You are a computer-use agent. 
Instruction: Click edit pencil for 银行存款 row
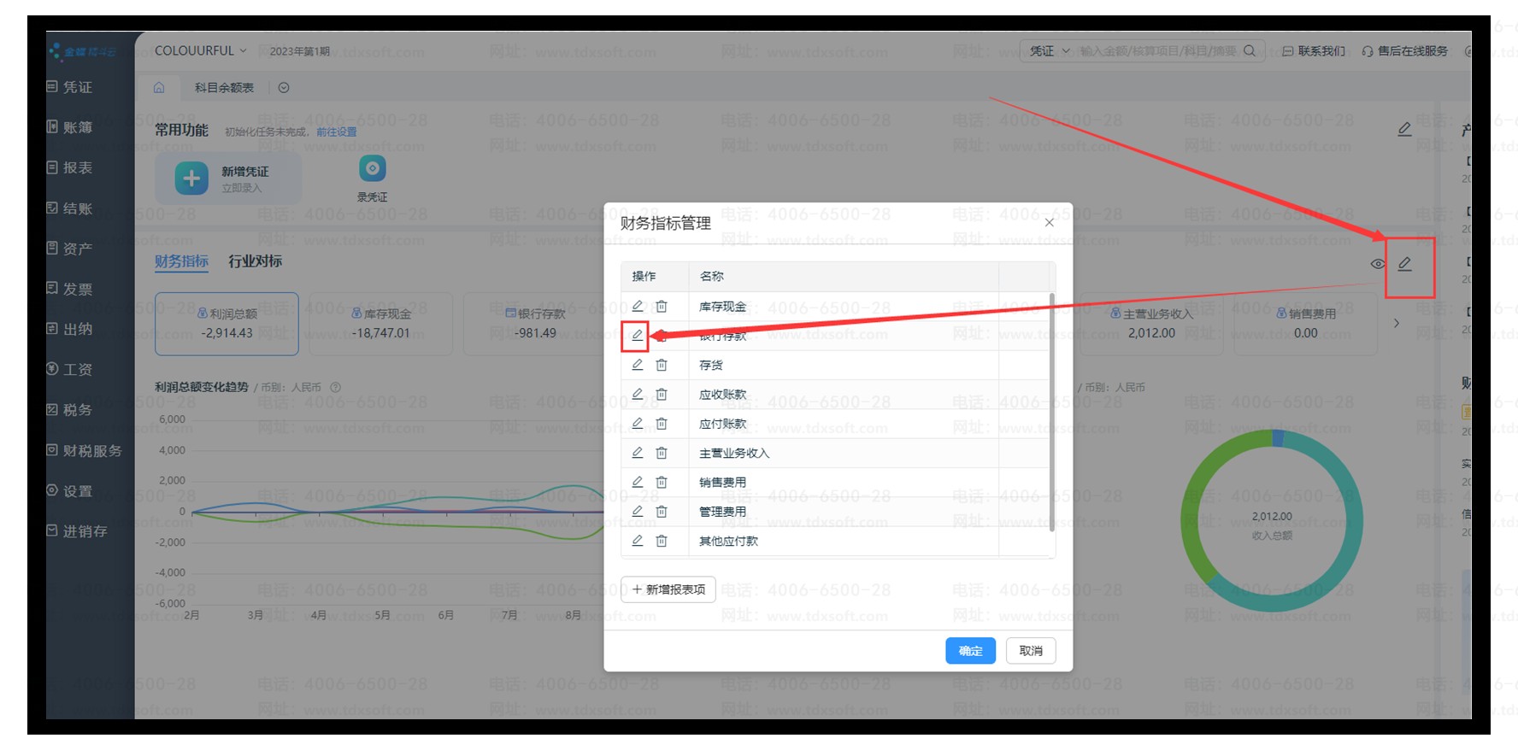coord(637,335)
